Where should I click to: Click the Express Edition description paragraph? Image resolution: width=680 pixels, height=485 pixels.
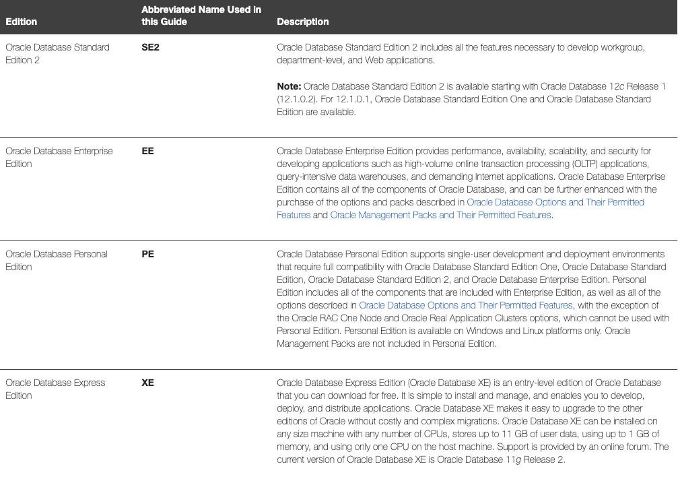point(473,421)
